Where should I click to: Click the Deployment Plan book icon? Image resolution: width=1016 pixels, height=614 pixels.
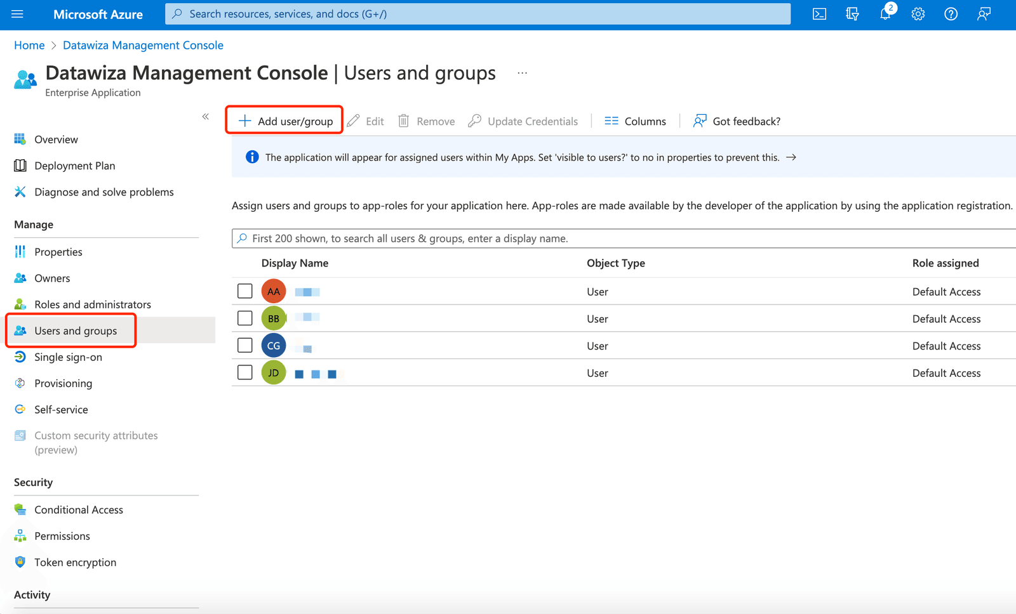tap(20, 166)
